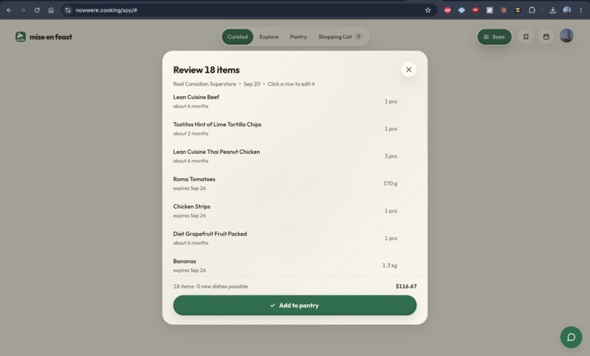Click the red ABP extension icon
Screen dimensions: 590x356
point(447,10)
